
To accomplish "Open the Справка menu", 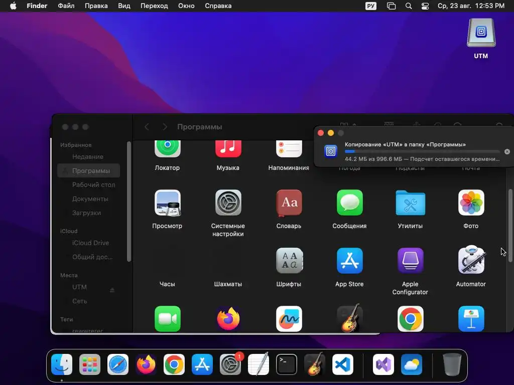I will (218, 6).
